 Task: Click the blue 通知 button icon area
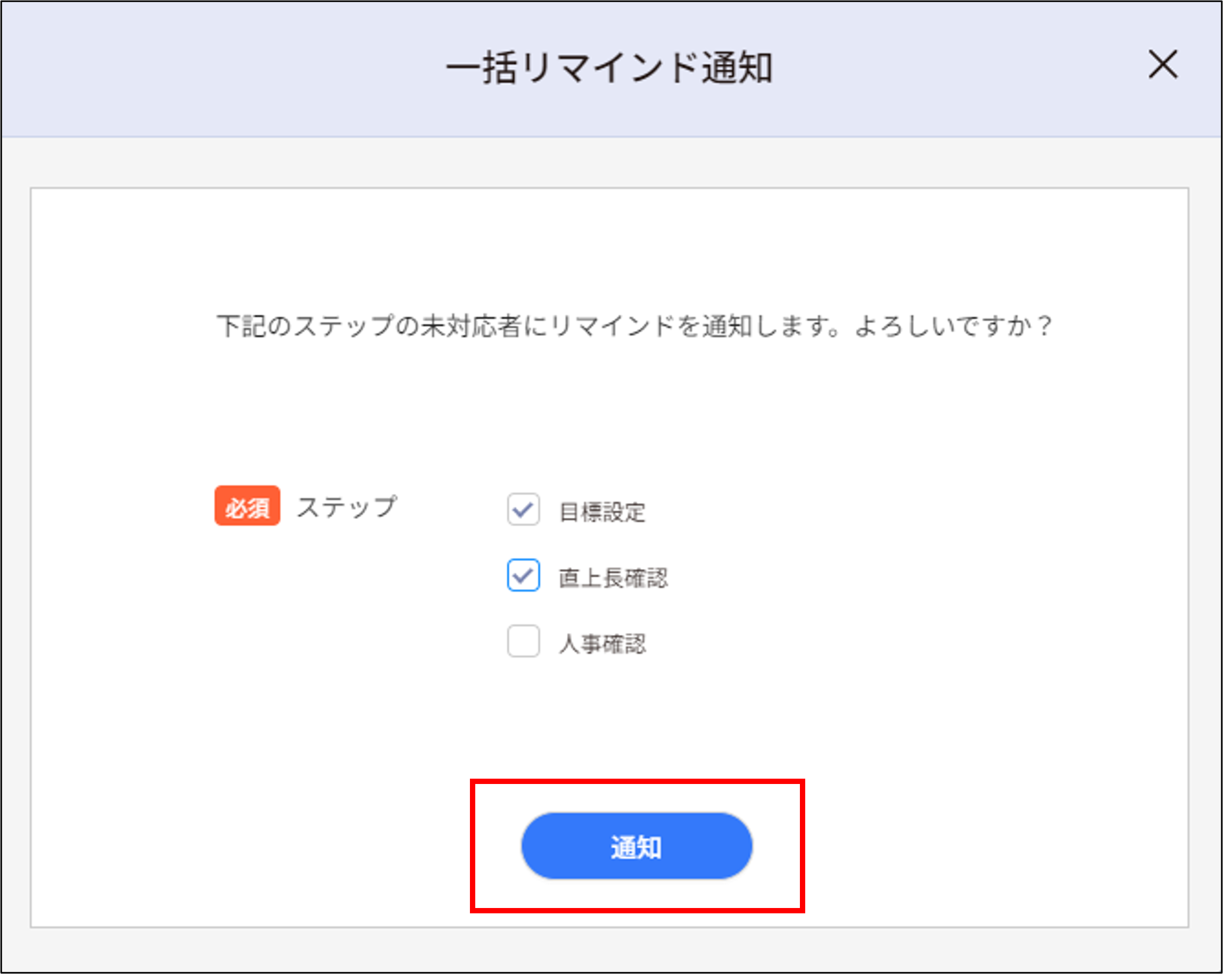coord(637,845)
